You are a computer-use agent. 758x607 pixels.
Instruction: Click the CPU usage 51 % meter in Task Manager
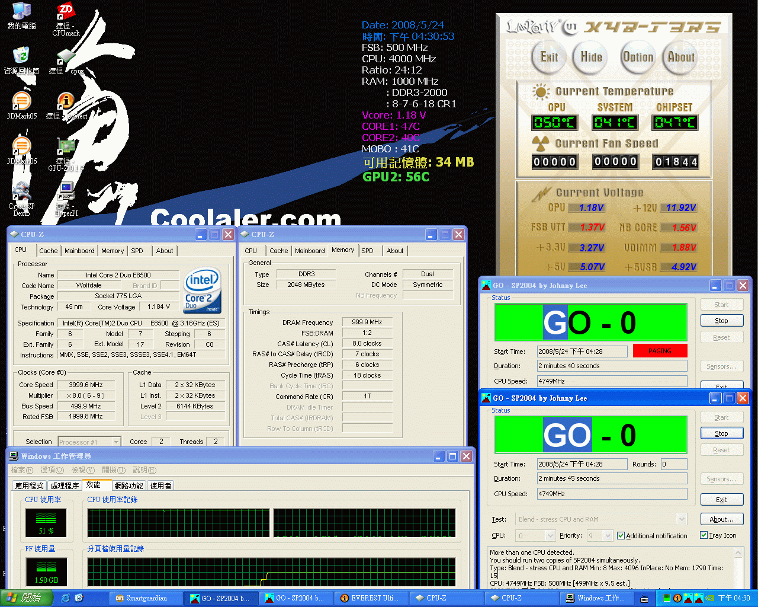[46, 522]
